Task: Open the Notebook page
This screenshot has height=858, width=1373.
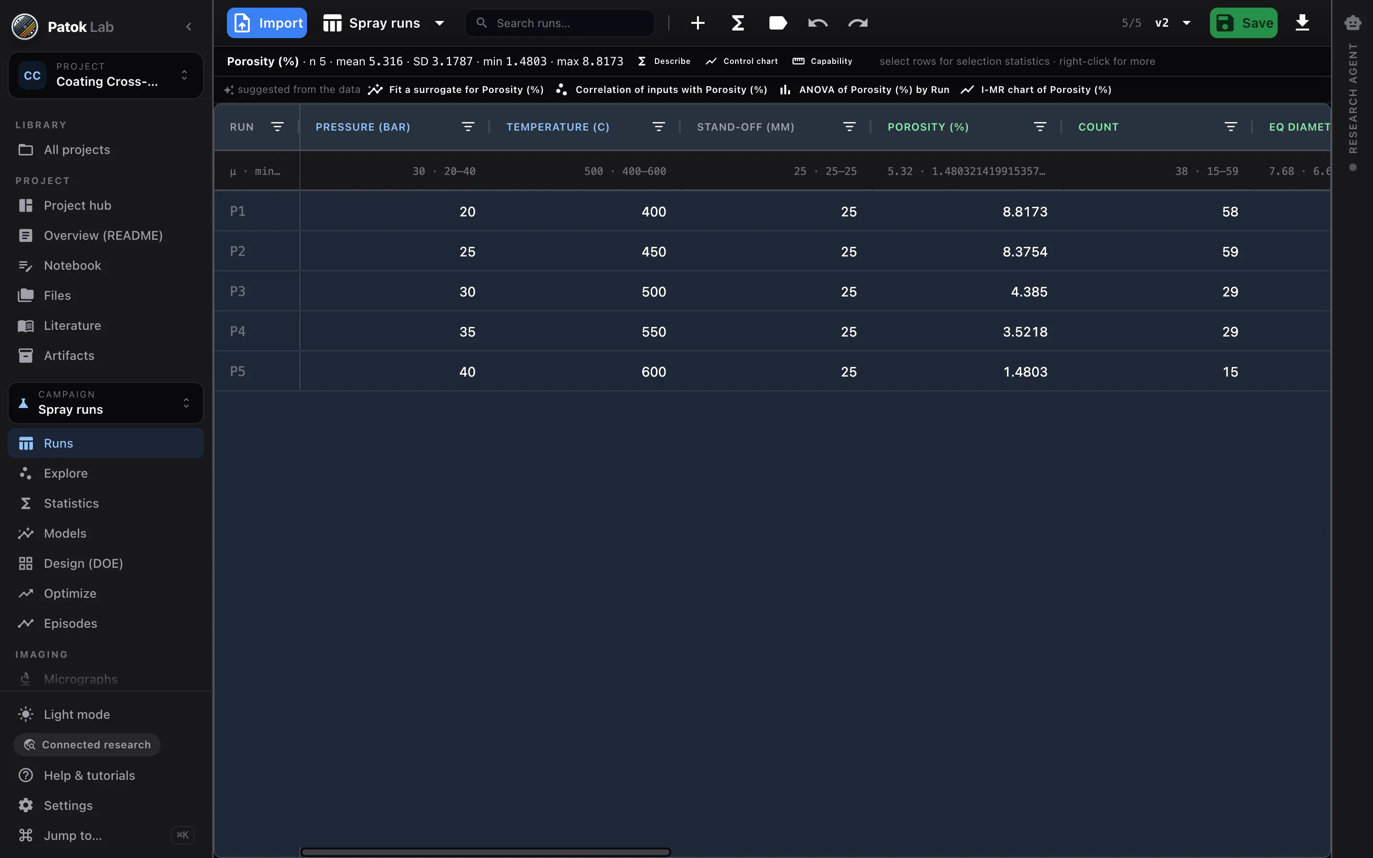Action: 105,266
